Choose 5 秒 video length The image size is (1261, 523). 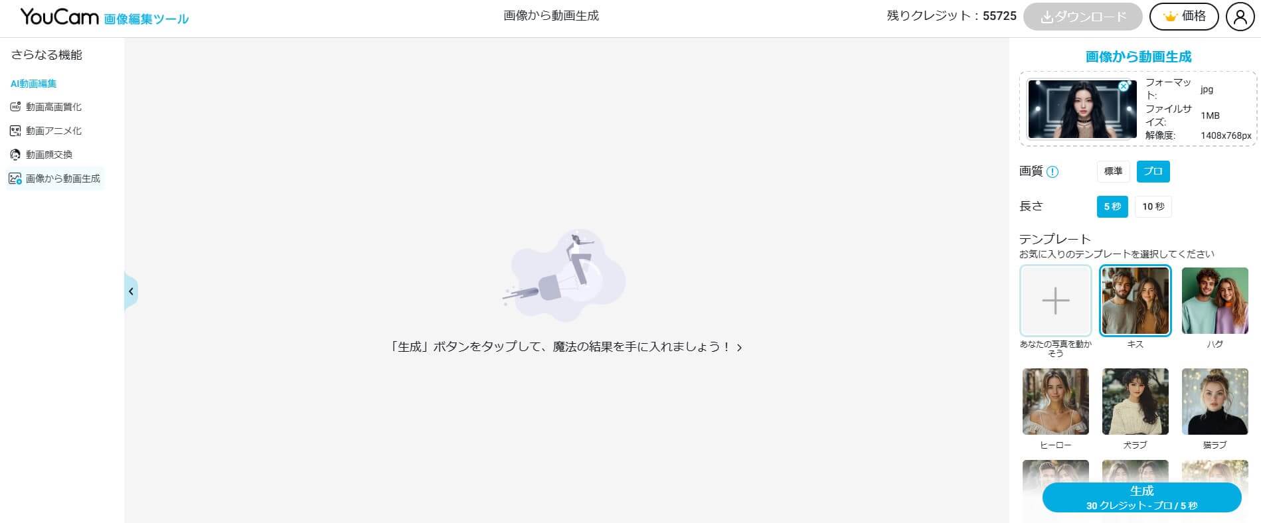tap(1112, 206)
